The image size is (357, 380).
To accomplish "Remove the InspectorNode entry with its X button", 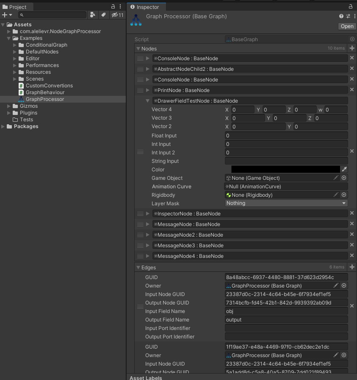I will click(352, 213).
